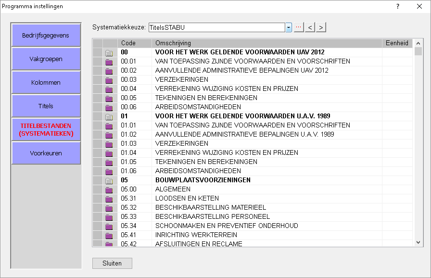Click the help question mark button
Image resolution: width=431 pixels, height=278 pixels.
(x=397, y=7)
